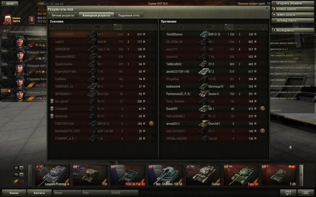Sort allies by kills column icon
This screenshot has height=197, width=316.
point(128,27)
